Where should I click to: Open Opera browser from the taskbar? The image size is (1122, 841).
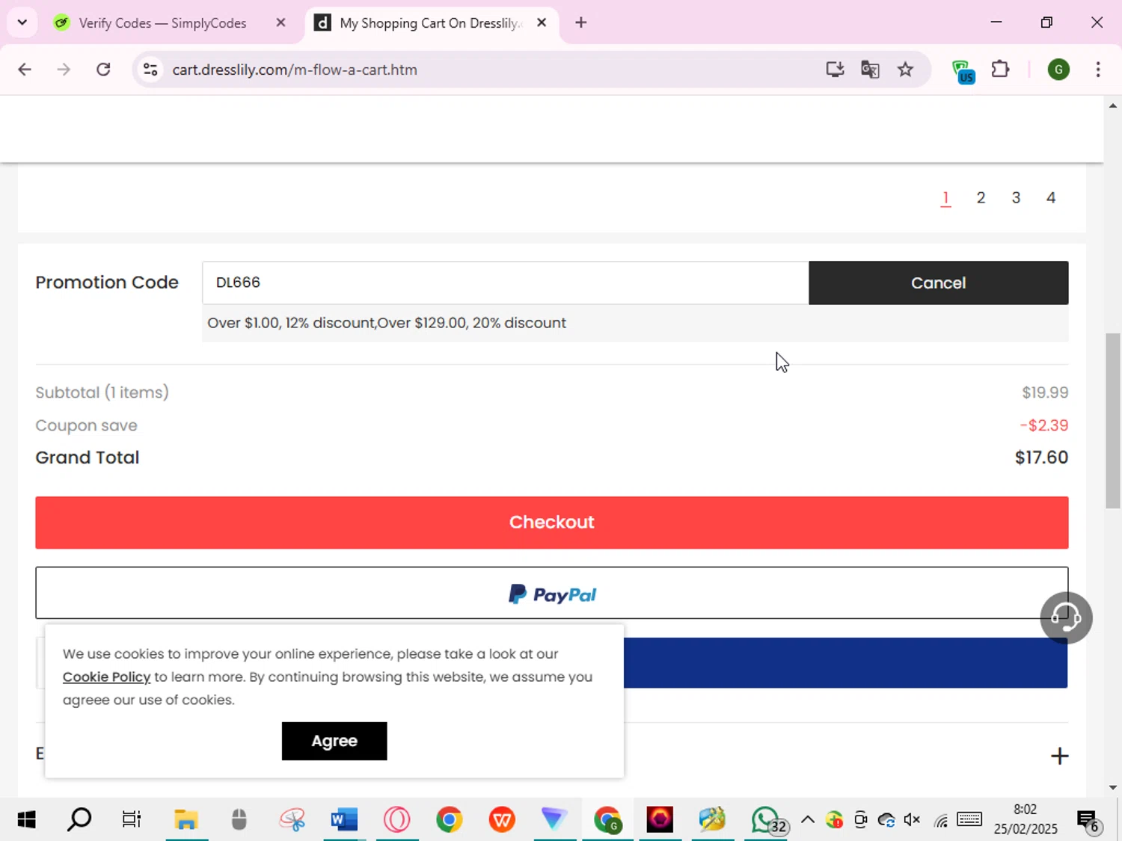coord(397,820)
